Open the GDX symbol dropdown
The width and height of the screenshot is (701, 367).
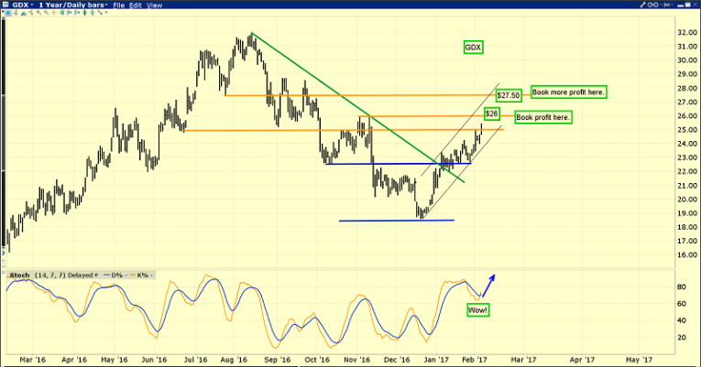pos(22,5)
